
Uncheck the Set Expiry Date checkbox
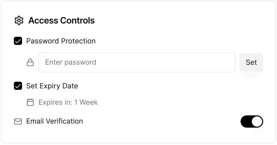tap(18, 86)
